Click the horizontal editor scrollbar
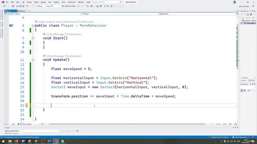The image size is (257, 144). point(128,124)
